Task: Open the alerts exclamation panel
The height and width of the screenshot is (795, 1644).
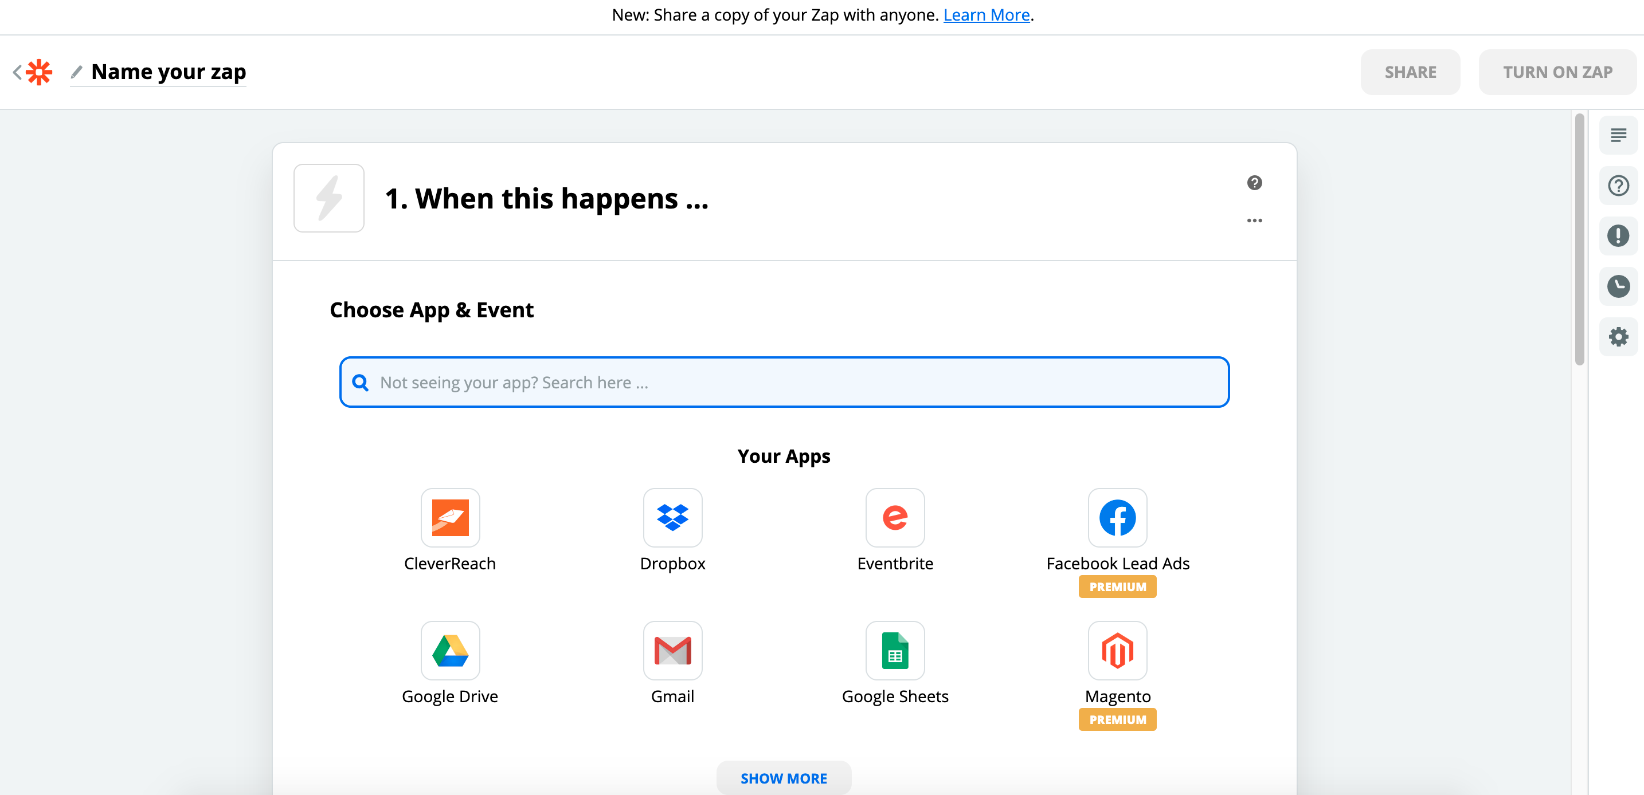Action: [x=1618, y=236]
